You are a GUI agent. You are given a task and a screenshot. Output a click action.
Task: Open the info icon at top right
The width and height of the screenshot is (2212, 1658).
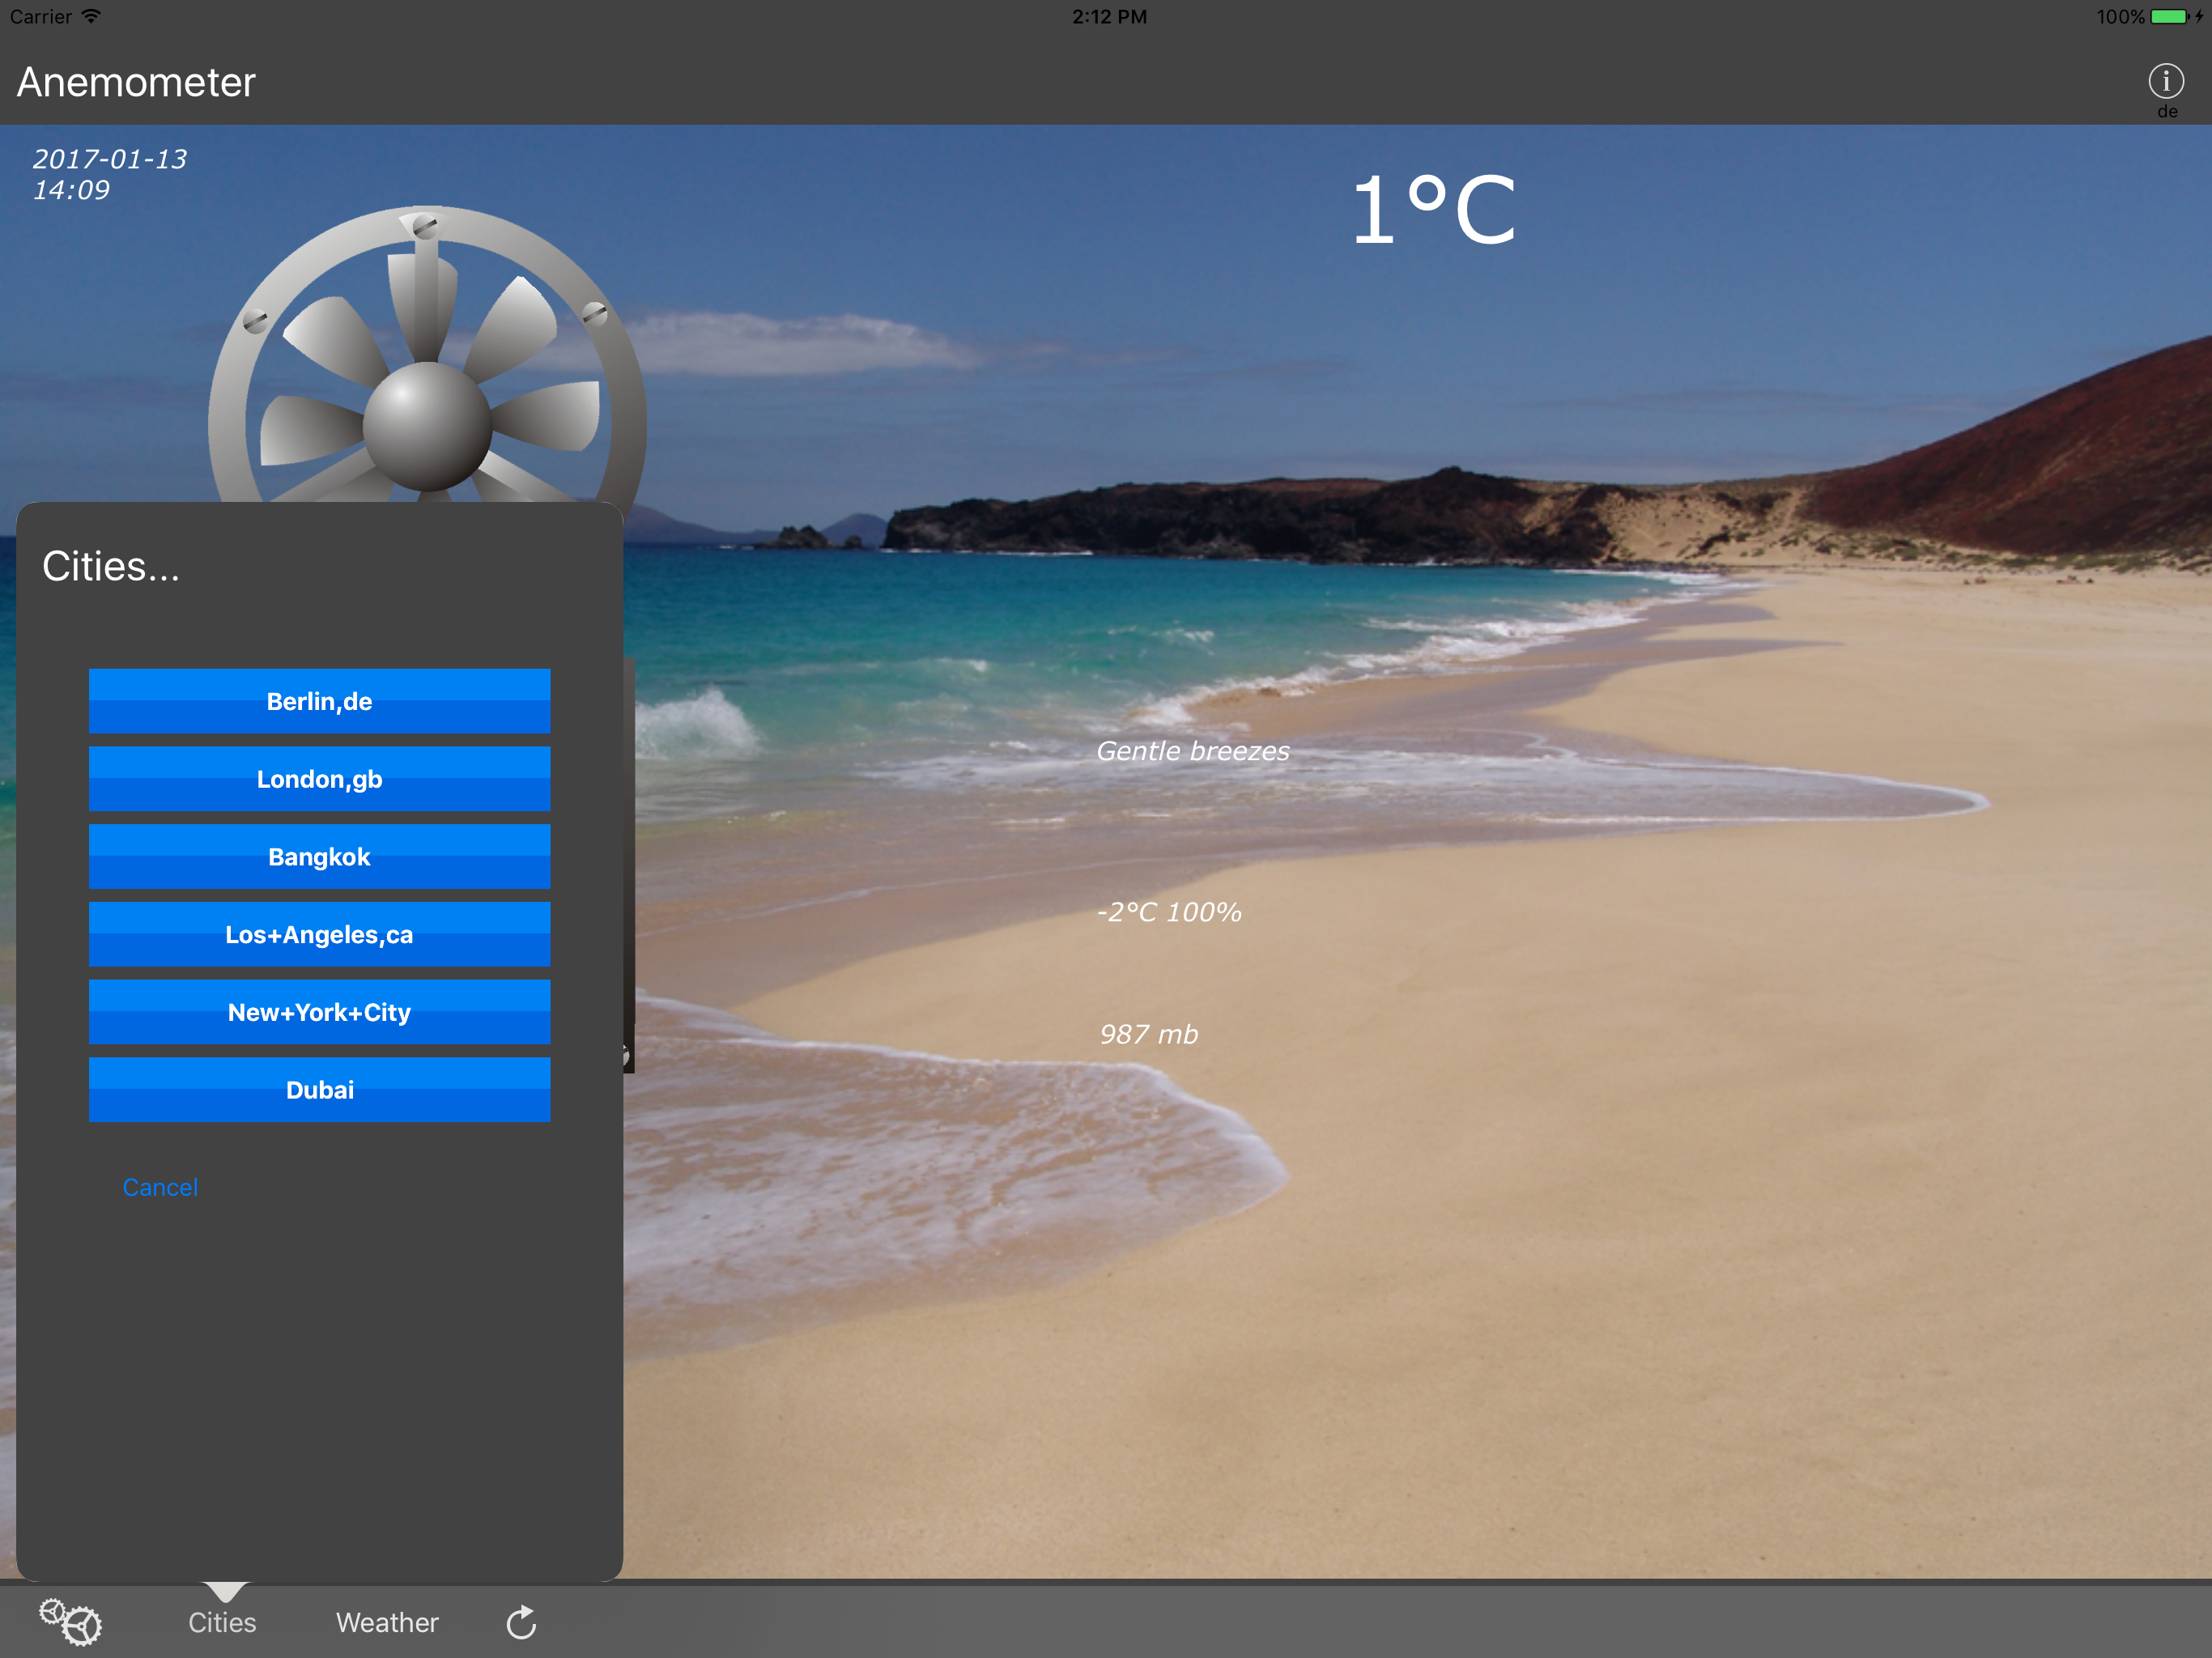tap(2165, 81)
